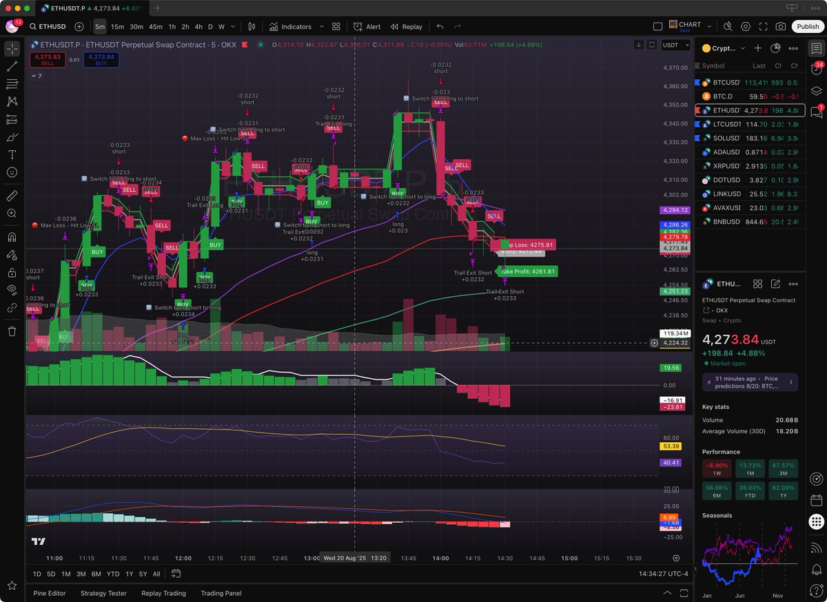Switch to the weekly W timeframe
827x602 pixels.
(221, 27)
